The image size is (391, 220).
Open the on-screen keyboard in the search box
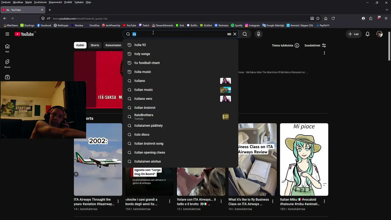click(x=229, y=34)
